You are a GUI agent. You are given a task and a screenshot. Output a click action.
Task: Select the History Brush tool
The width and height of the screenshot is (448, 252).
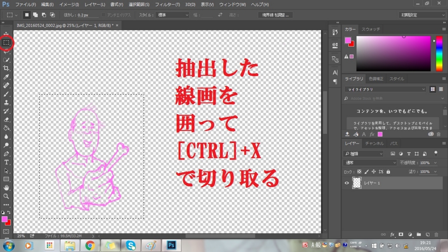pos(6,111)
